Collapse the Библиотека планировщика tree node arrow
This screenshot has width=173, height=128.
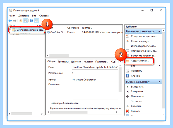10,30
